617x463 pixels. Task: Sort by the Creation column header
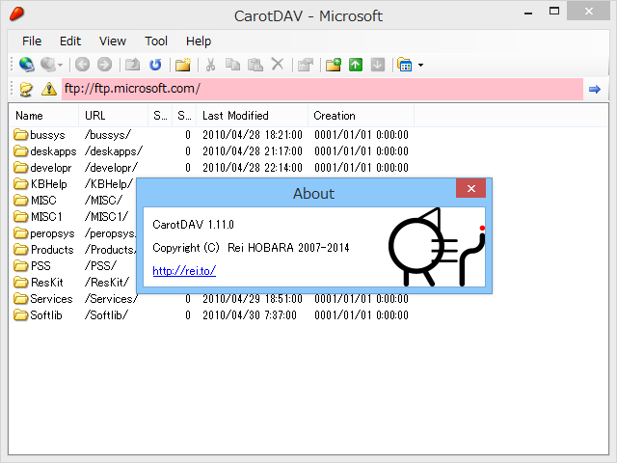361,116
